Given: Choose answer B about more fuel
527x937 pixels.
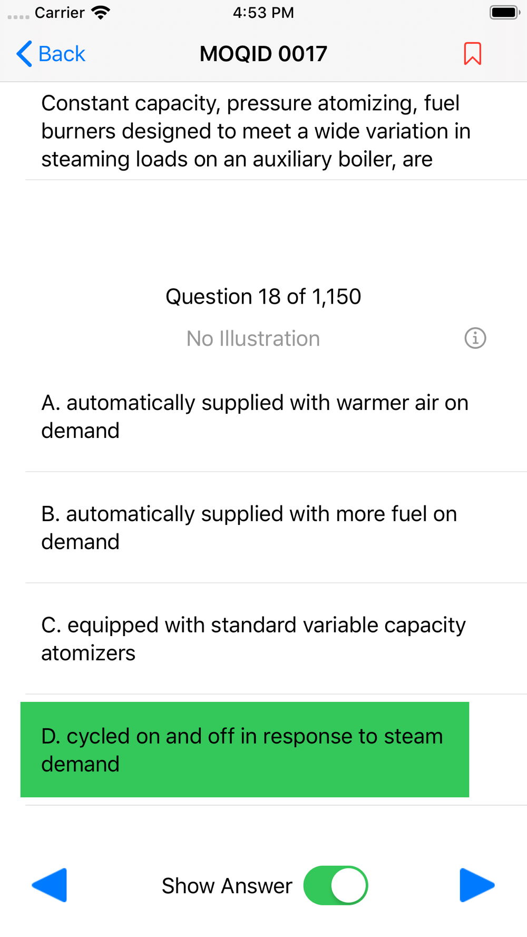Looking at the screenshot, I should (x=249, y=528).
